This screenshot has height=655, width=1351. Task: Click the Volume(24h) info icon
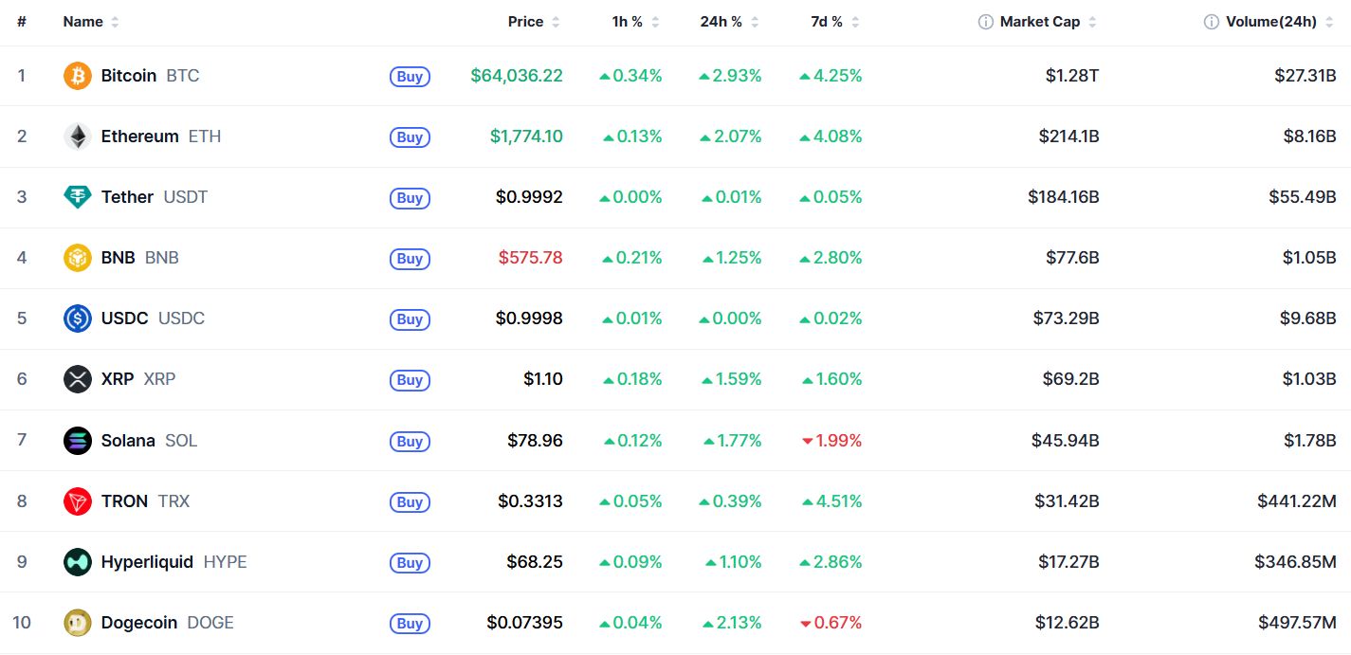pyautogui.click(x=1212, y=22)
